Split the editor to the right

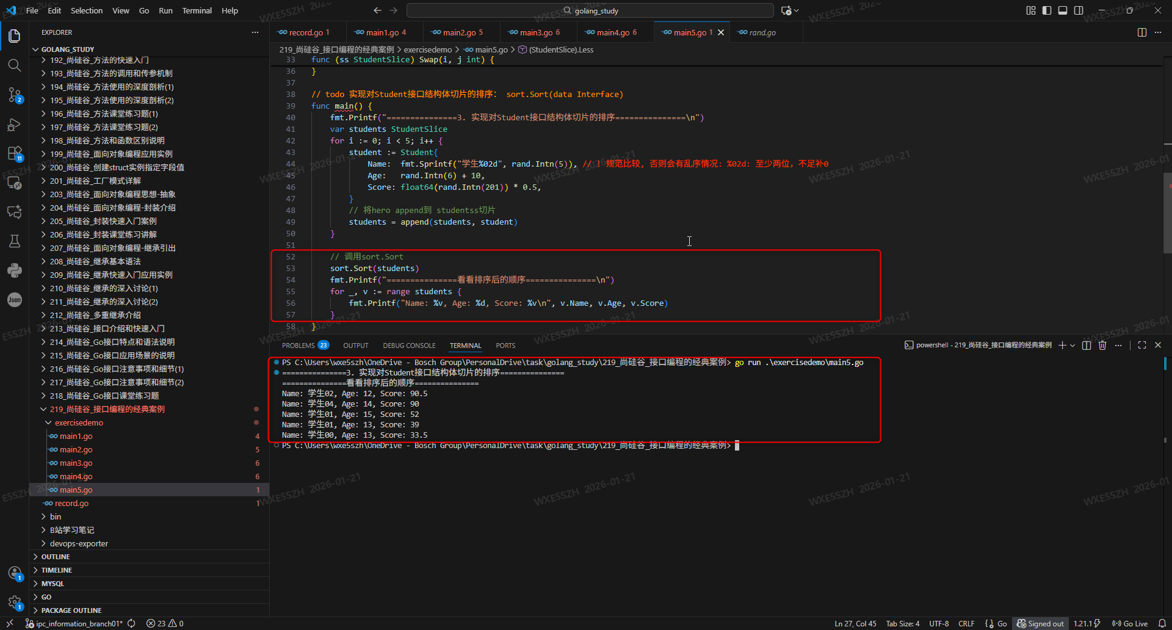point(1142,32)
